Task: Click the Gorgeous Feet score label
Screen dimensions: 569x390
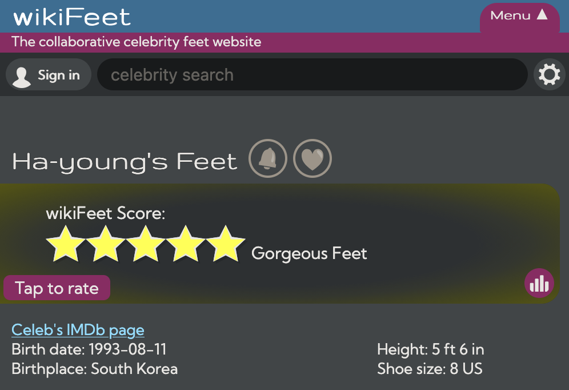Action: click(x=309, y=253)
